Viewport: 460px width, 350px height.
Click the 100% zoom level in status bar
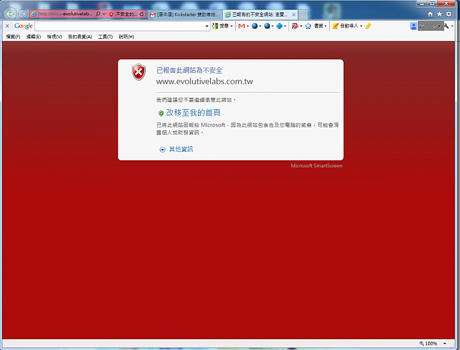pos(431,343)
